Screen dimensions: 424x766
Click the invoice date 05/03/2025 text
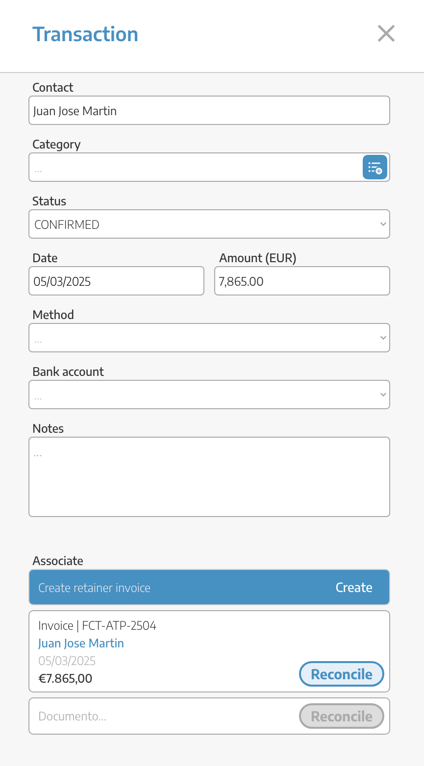point(67,661)
